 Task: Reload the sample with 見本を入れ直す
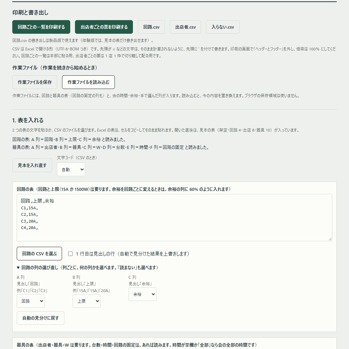tap(32, 165)
